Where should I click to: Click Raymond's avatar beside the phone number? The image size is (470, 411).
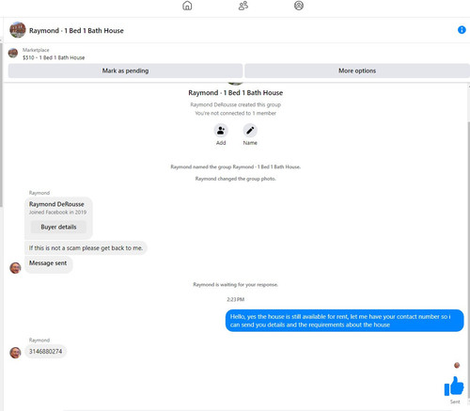[x=15, y=353]
